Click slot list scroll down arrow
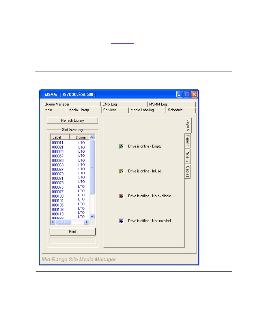The width and height of the screenshot is (260, 336). coord(92,217)
